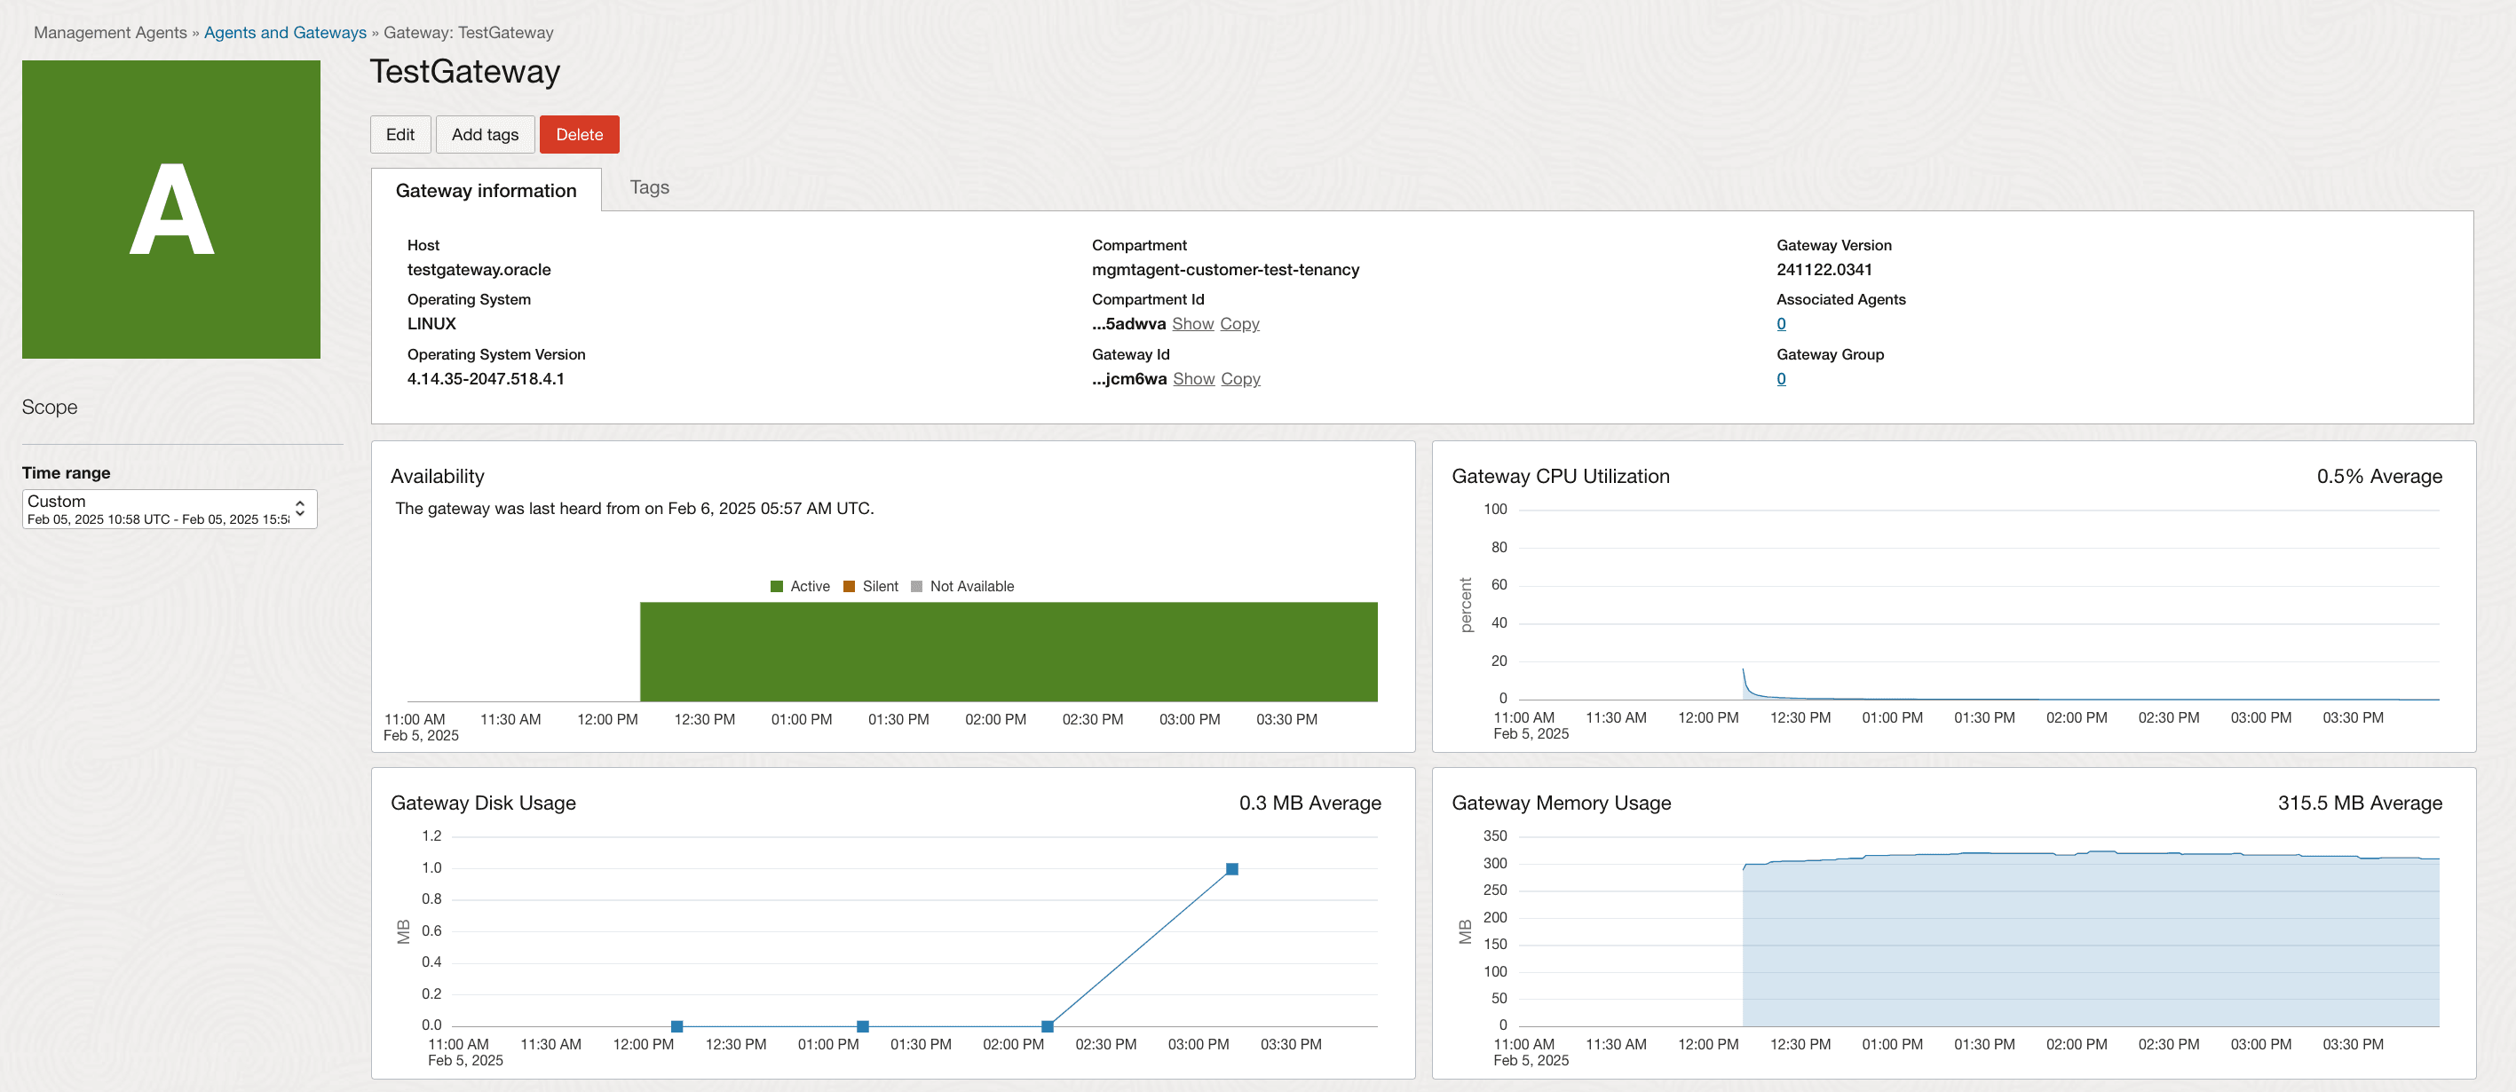Viewport: 2516px width, 1092px height.
Task: Click the Add tags button
Action: point(485,135)
